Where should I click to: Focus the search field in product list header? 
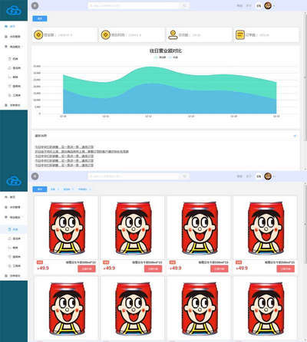(x=134, y=176)
